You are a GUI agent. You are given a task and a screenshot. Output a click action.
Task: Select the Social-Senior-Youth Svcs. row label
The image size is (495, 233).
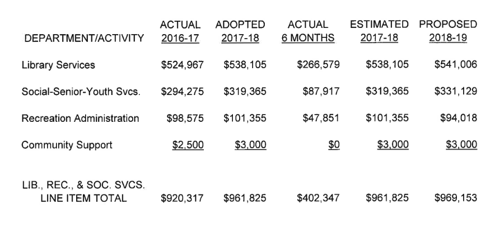pyautogui.click(x=81, y=92)
